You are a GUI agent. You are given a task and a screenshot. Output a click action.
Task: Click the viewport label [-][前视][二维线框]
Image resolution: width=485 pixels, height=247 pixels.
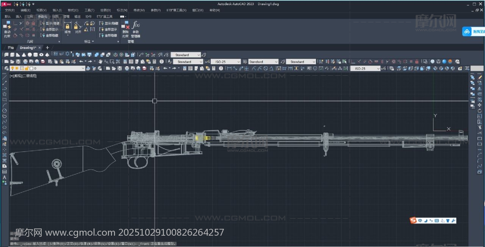[23, 76]
